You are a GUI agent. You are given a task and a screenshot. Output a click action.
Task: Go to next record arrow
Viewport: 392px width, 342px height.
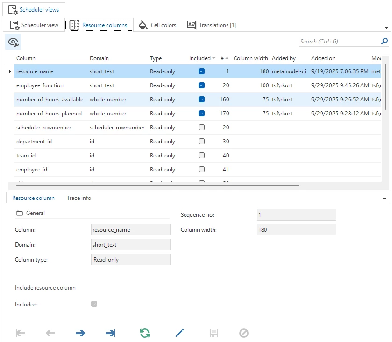tap(80, 333)
